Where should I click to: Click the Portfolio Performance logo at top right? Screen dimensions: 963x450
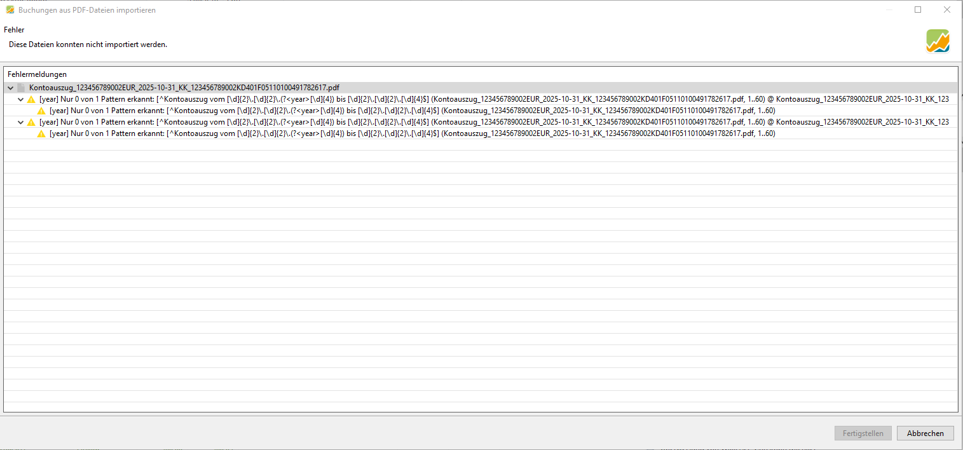[x=938, y=41]
